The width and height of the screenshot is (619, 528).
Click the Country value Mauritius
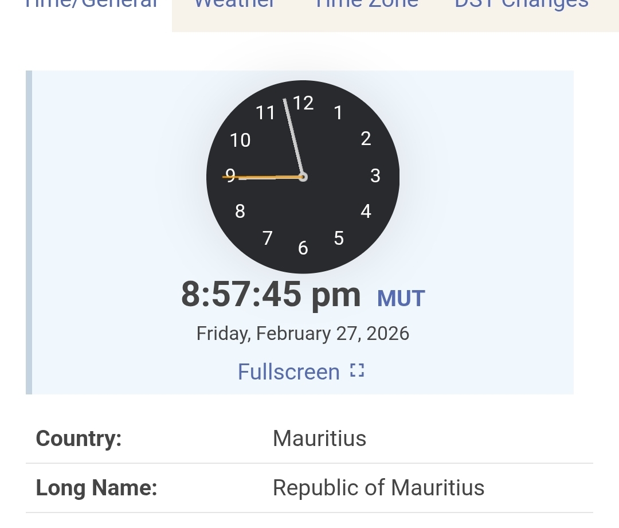coord(319,439)
